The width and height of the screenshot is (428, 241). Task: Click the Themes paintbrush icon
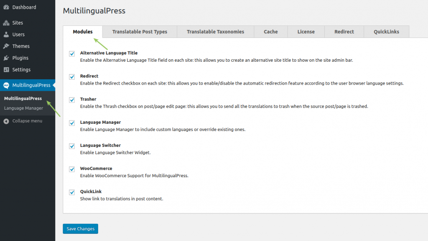click(6, 46)
